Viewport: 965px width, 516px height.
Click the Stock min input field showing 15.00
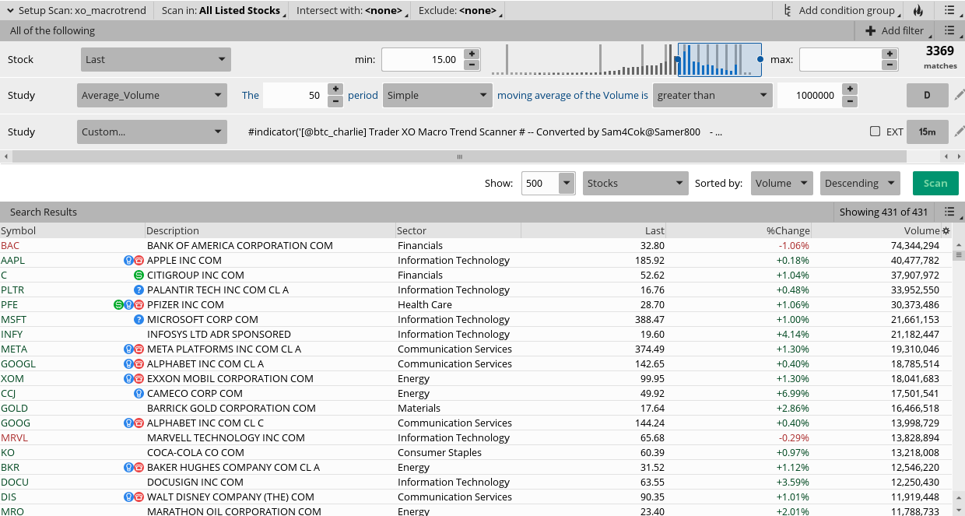click(x=423, y=59)
